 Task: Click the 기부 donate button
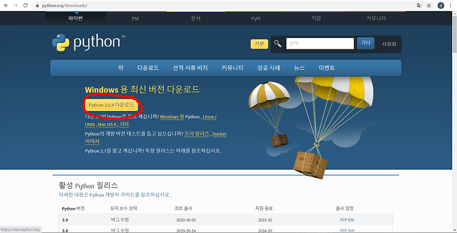tap(260, 44)
